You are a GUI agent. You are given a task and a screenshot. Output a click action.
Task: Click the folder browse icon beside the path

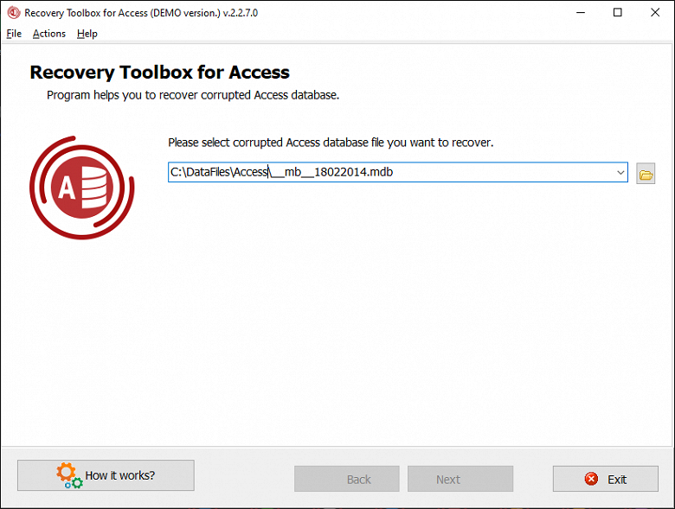point(646,175)
